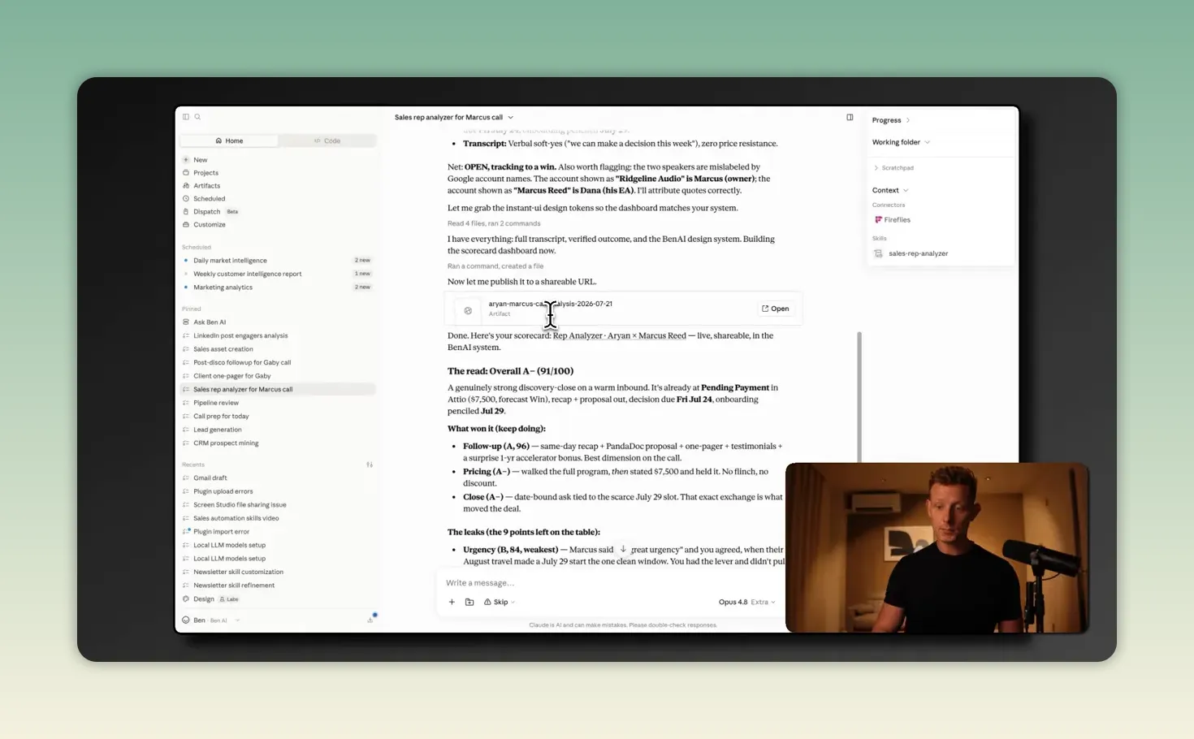The height and width of the screenshot is (739, 1194).
Task: Open the Opus 4.8 model selector
Action: click(x=746, y=602)
